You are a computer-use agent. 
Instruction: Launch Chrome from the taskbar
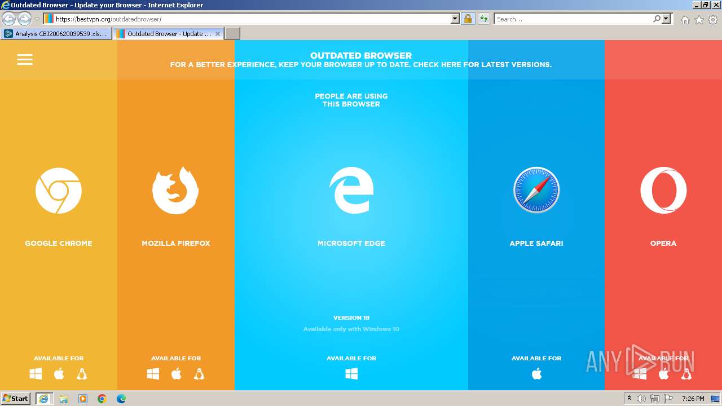(102, 399)
